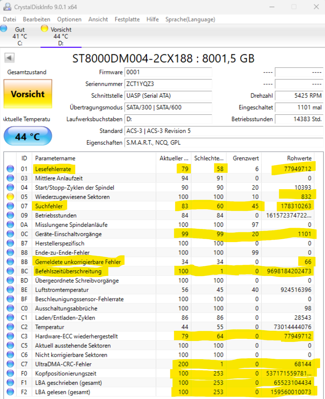
Task: Click the status orb of LBA geschrieben row
Action: [x=10, y=383]
